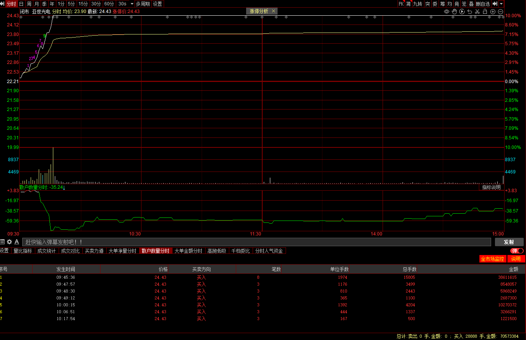This screenshot has height=340, width=526.
Task: Switch to the 大单净量分时 indicator tab
Action: (122, 251)
